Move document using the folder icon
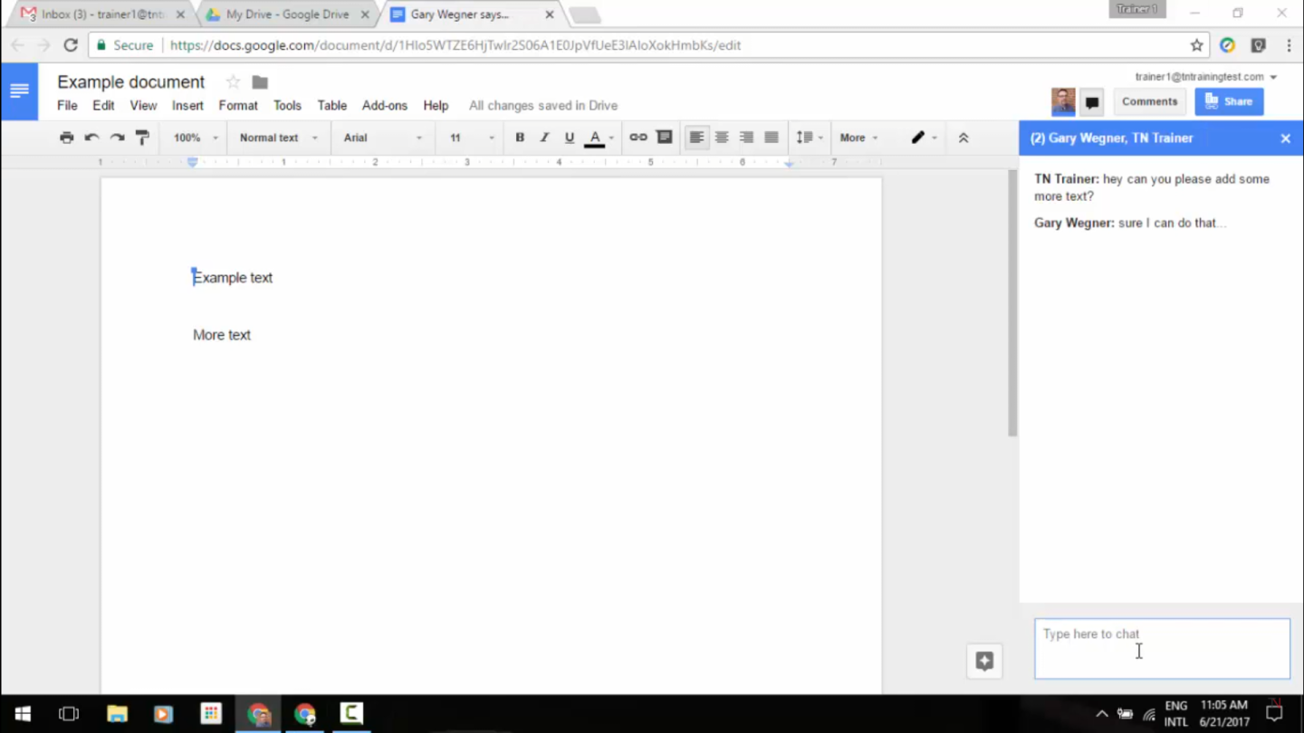Screen dimensions: 1304x733 coord(260,82)
